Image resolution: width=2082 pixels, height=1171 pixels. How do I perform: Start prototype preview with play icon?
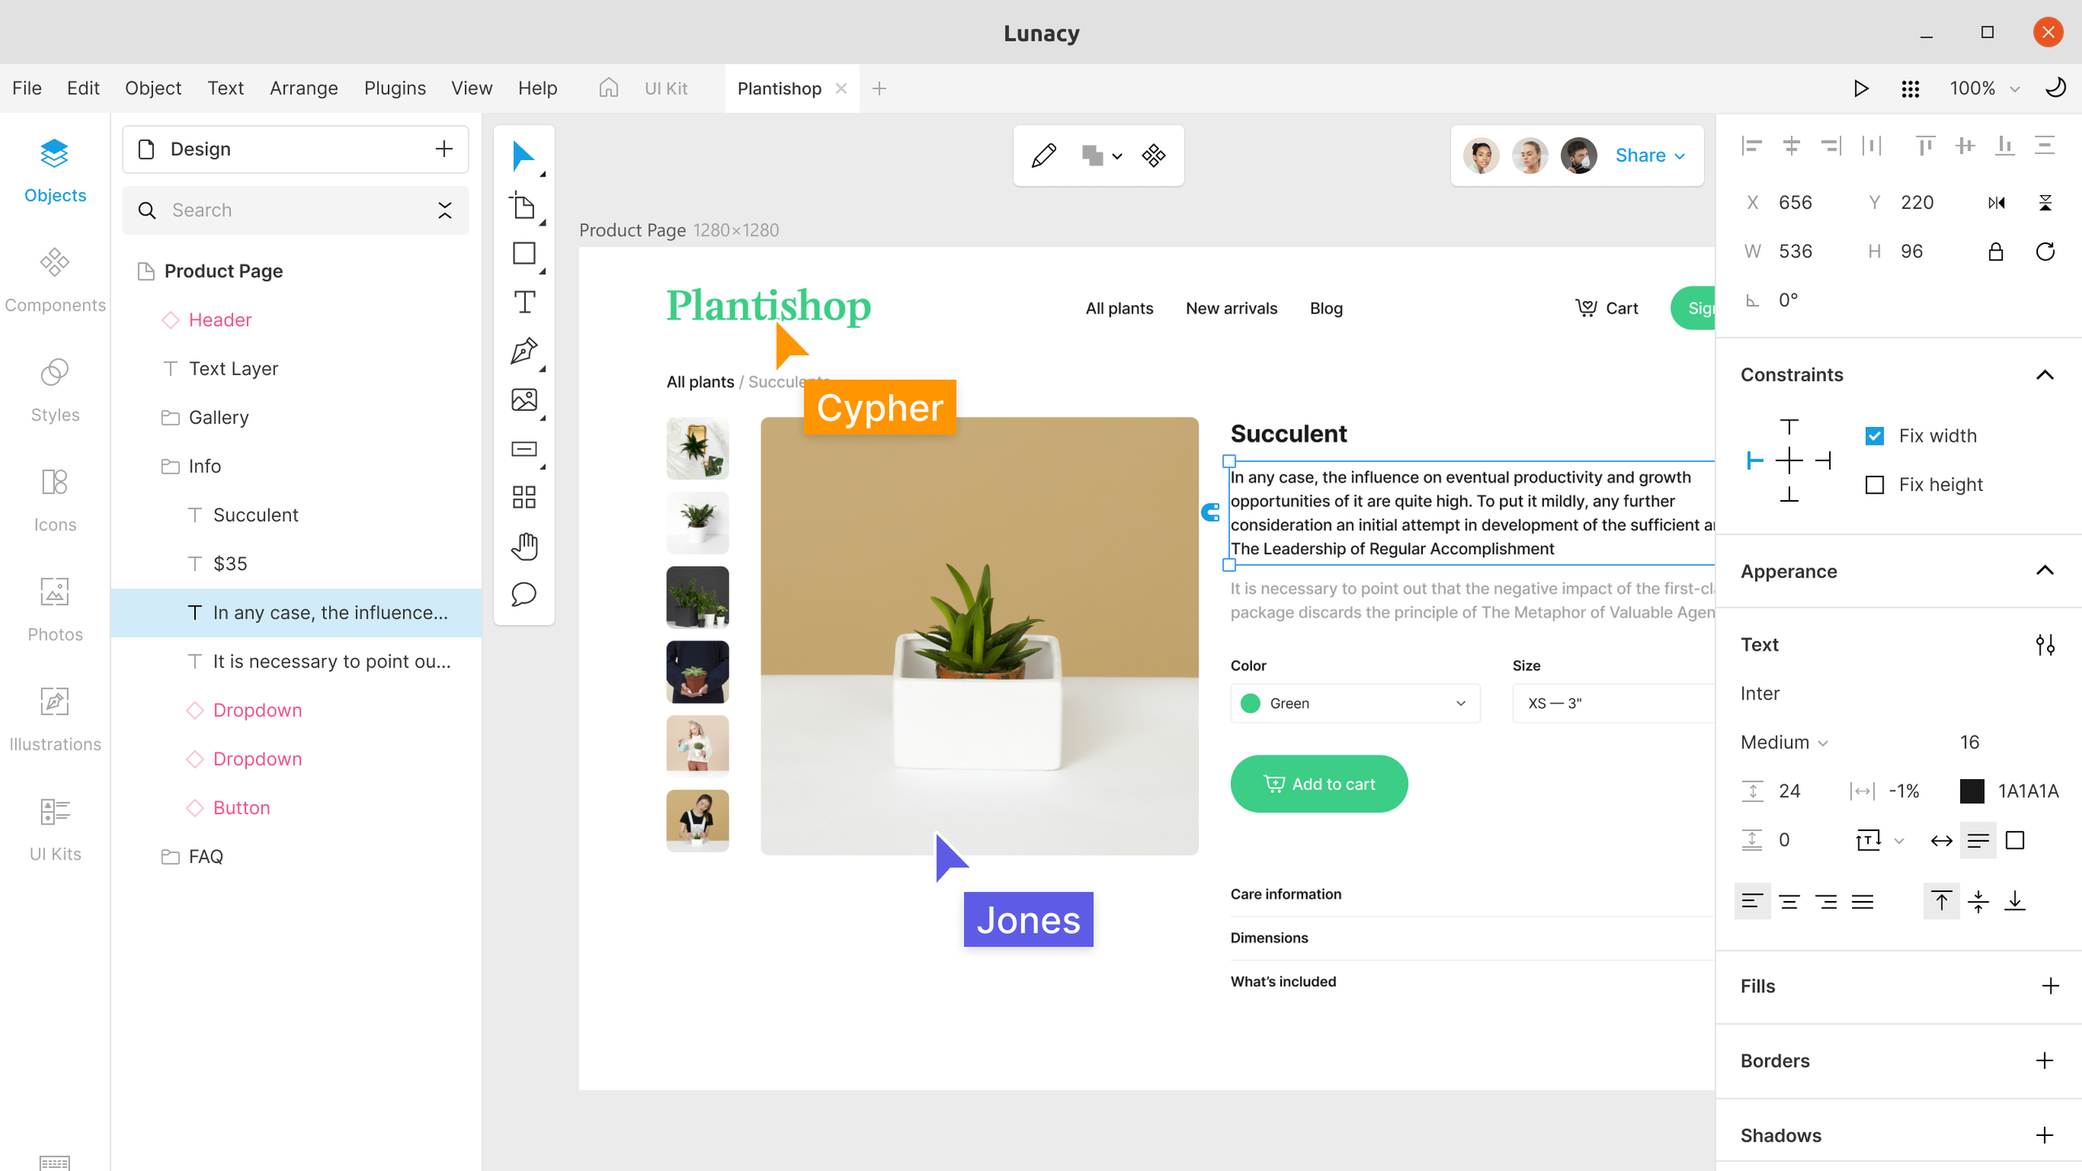(x=1861, y=89)
